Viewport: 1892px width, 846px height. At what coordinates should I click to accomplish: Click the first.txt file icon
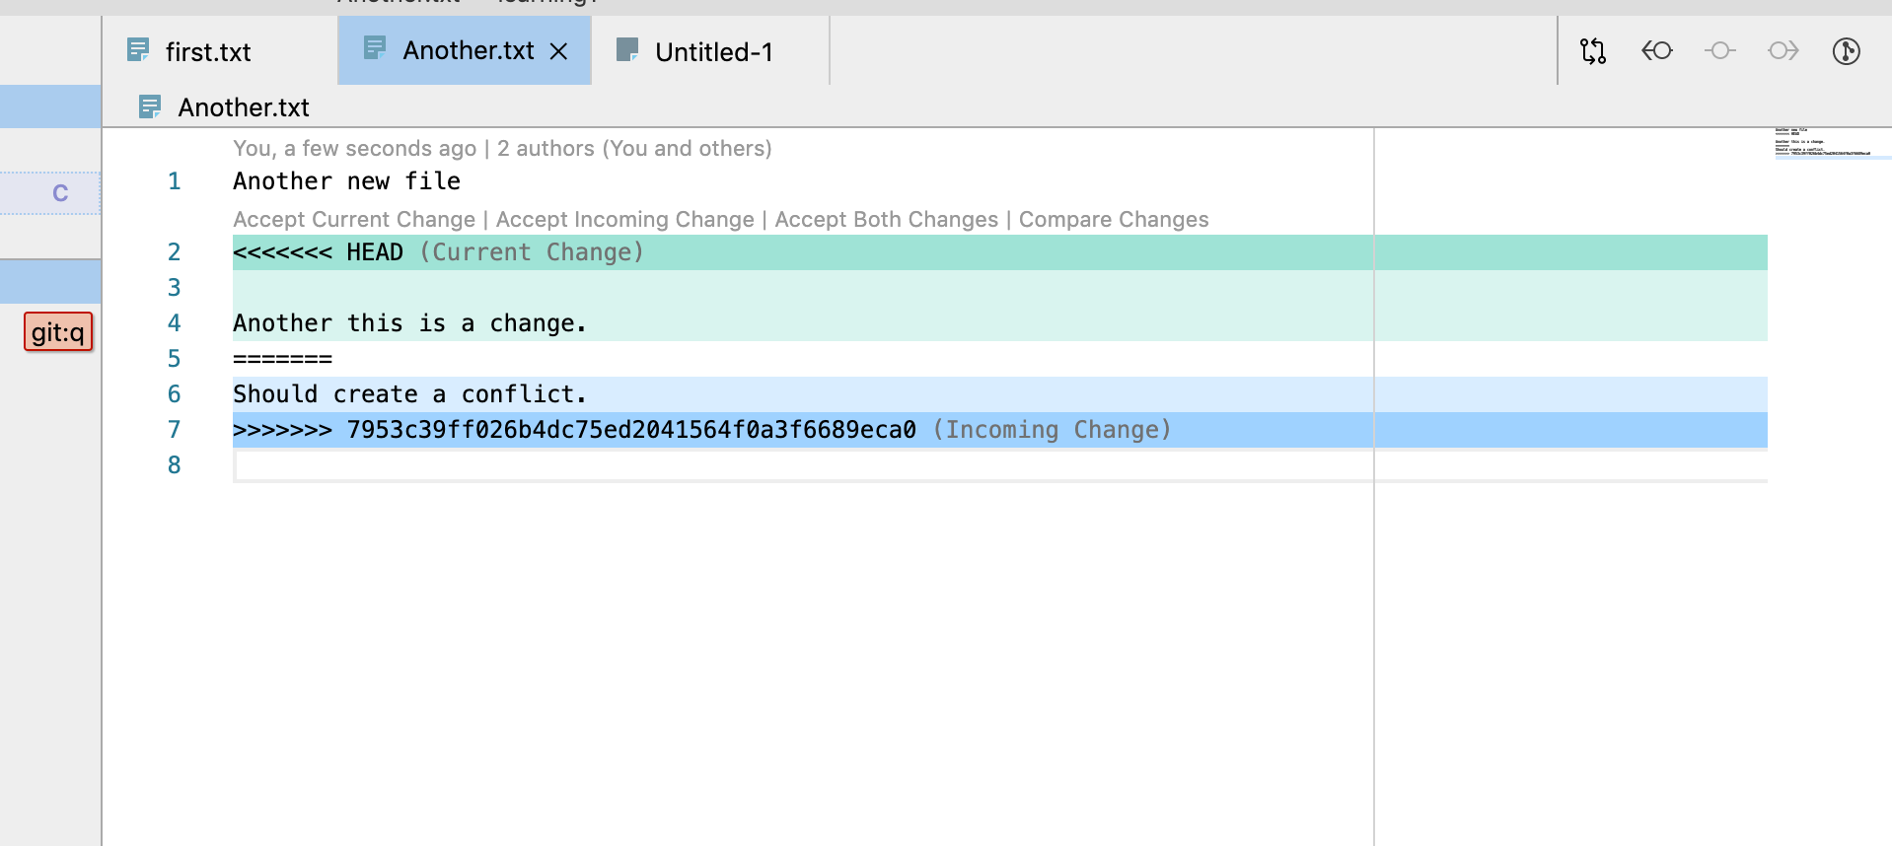point(138,49)
